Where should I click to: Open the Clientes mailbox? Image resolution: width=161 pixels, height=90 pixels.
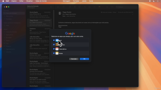pos(14,52)
